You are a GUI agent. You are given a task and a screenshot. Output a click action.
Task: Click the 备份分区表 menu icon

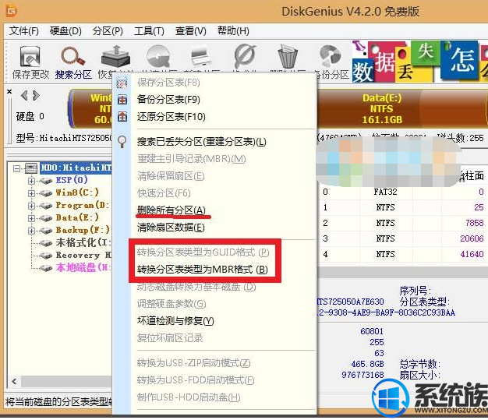coord(122,100)
